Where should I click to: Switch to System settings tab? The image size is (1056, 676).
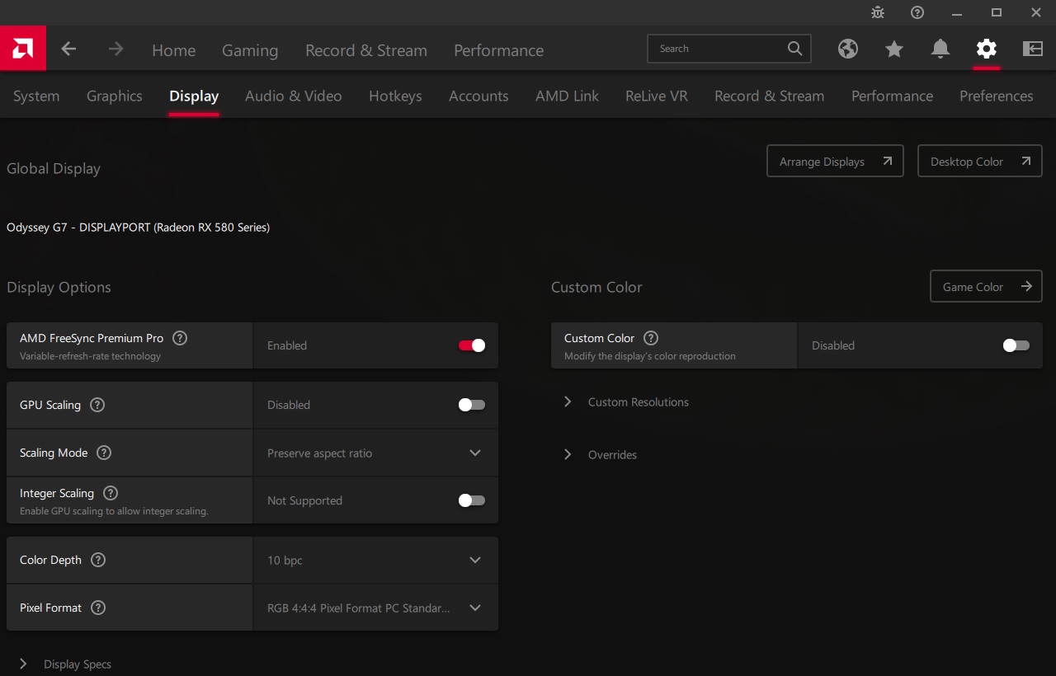pos(36,96)
